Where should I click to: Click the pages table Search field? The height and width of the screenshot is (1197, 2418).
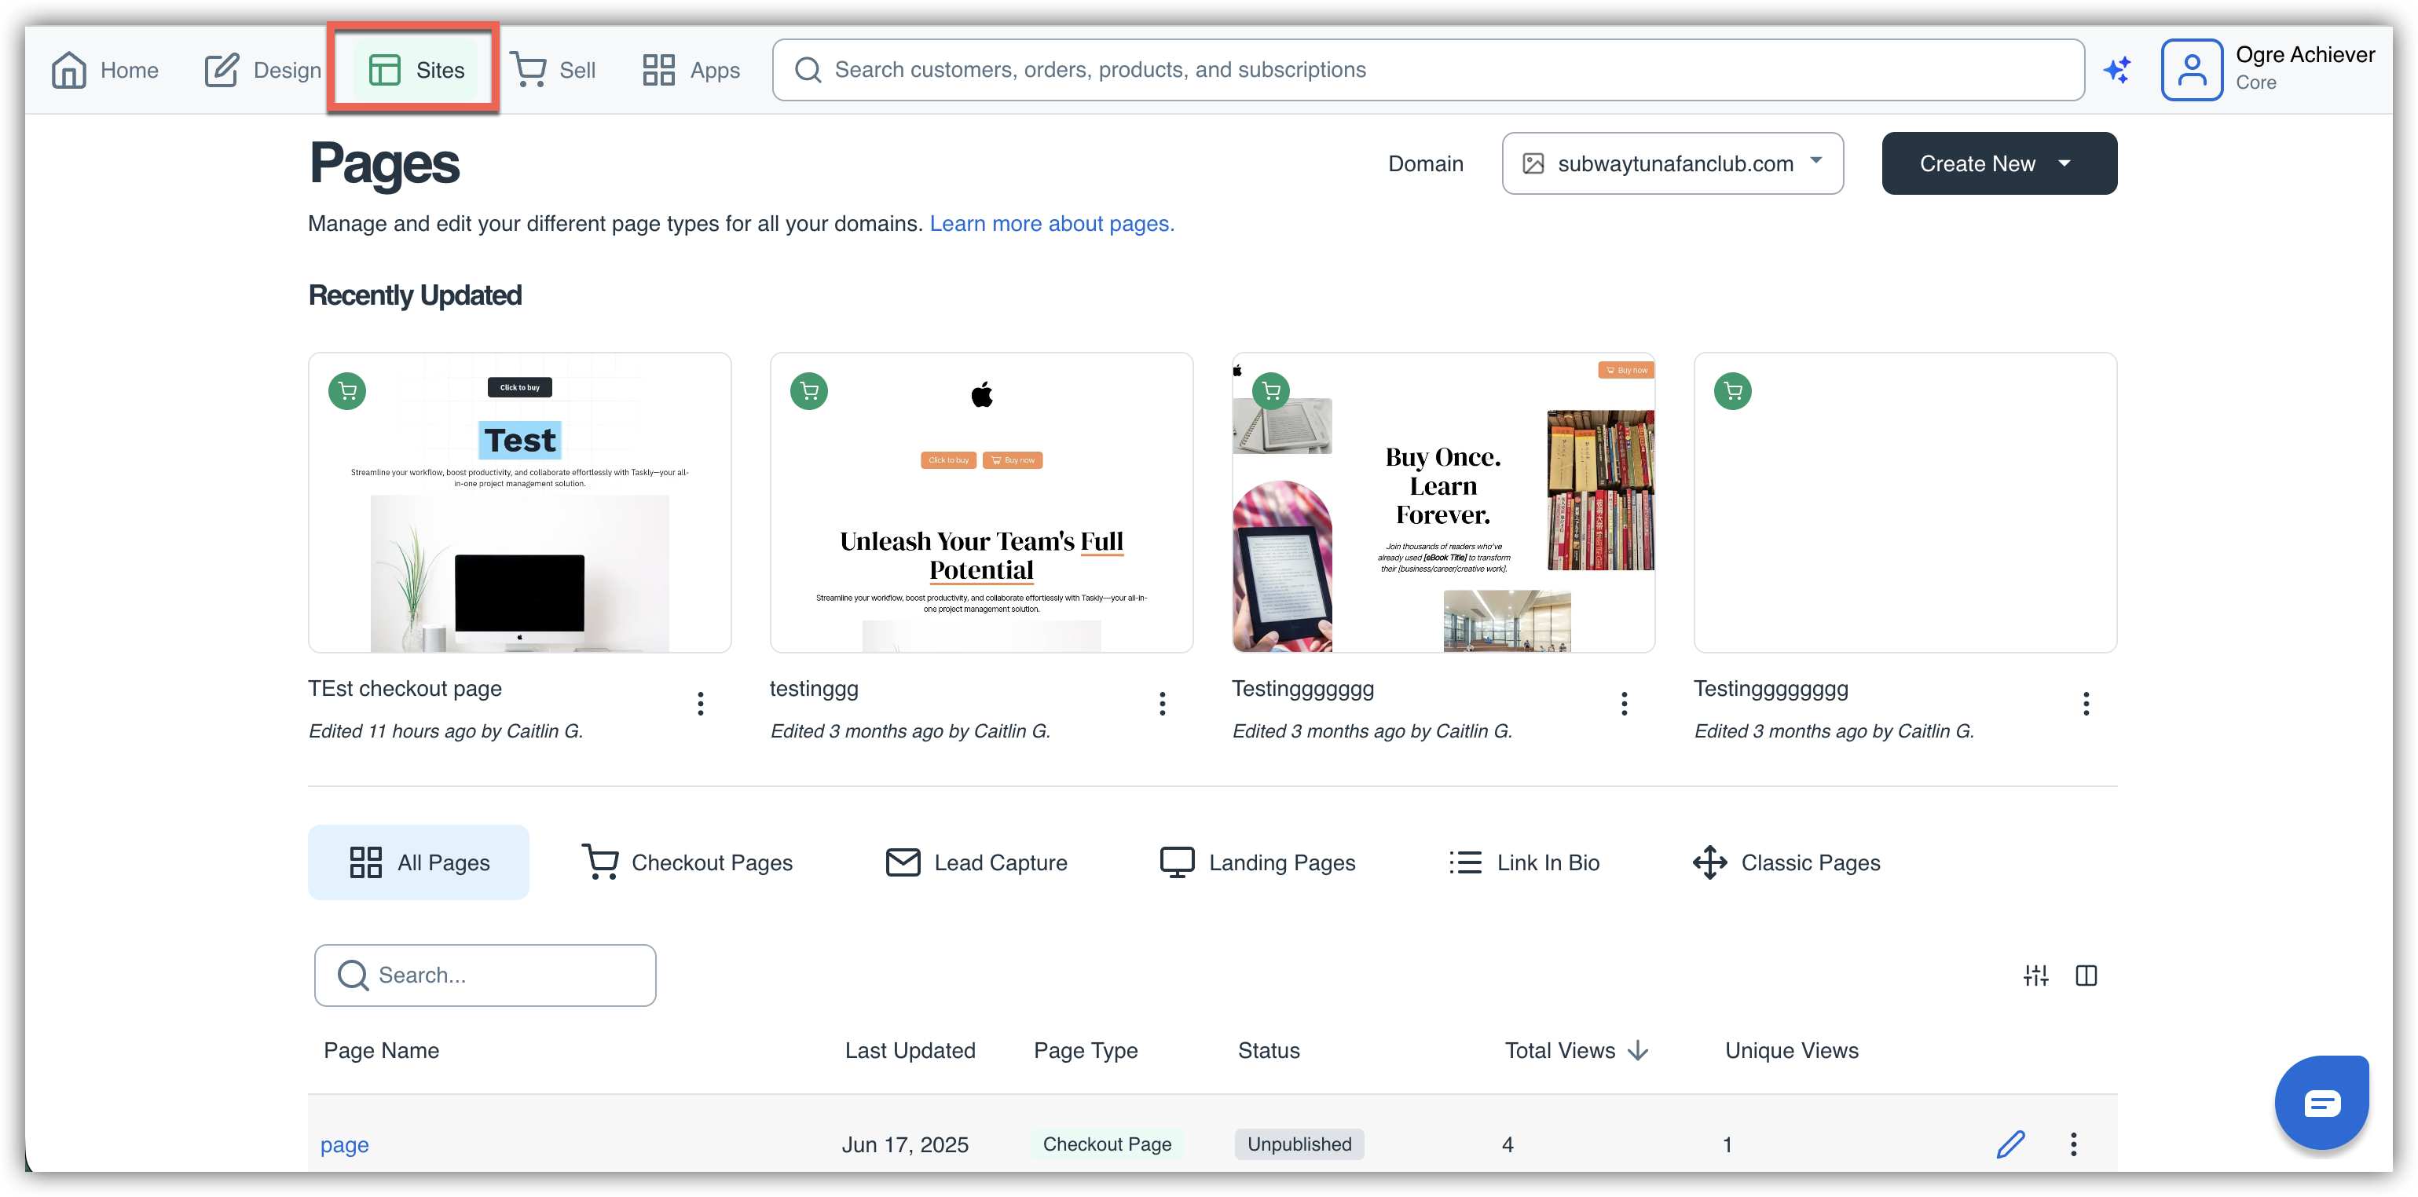(485, 976)
